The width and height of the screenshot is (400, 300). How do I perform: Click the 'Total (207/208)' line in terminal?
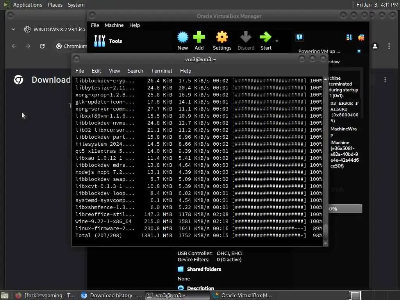[x=198, y=236]
